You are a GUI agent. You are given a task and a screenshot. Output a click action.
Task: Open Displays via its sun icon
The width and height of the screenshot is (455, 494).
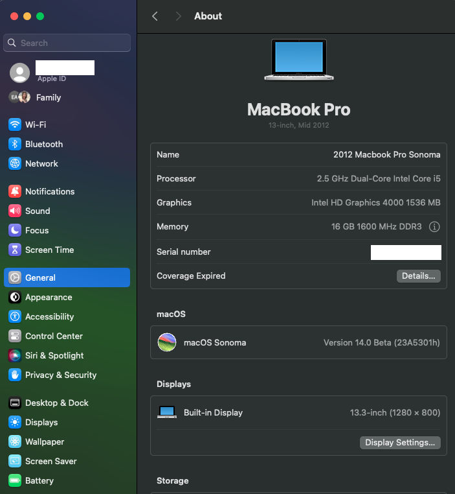click(15, 422)
